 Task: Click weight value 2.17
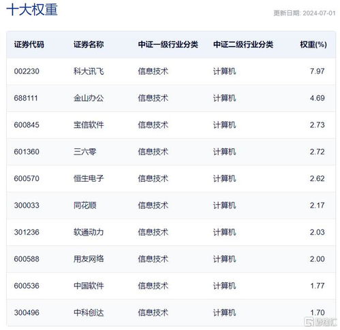click(x=318, y=205)
